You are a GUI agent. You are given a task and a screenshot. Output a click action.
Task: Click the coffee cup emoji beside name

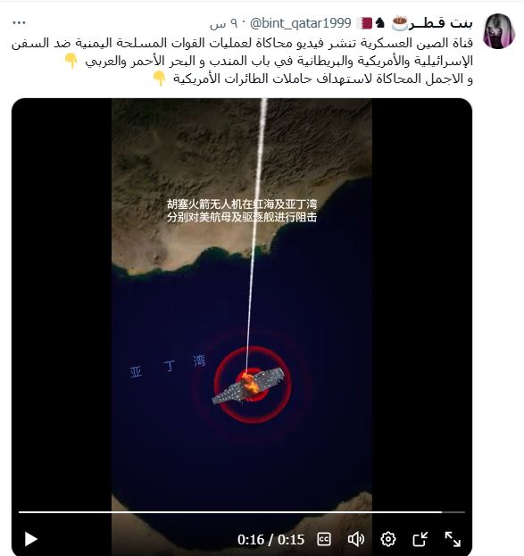click(x=400, y=23)
